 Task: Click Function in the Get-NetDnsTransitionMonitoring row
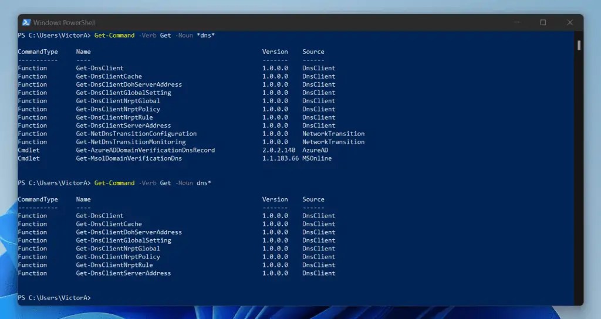coord(32,142)
